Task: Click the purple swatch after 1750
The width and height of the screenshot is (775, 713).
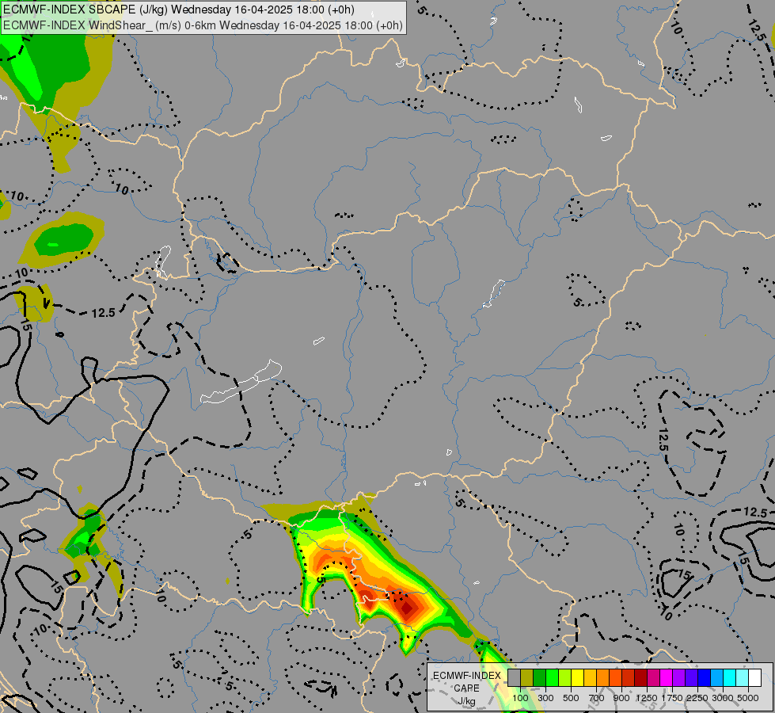Action: (x=679, y=678)
